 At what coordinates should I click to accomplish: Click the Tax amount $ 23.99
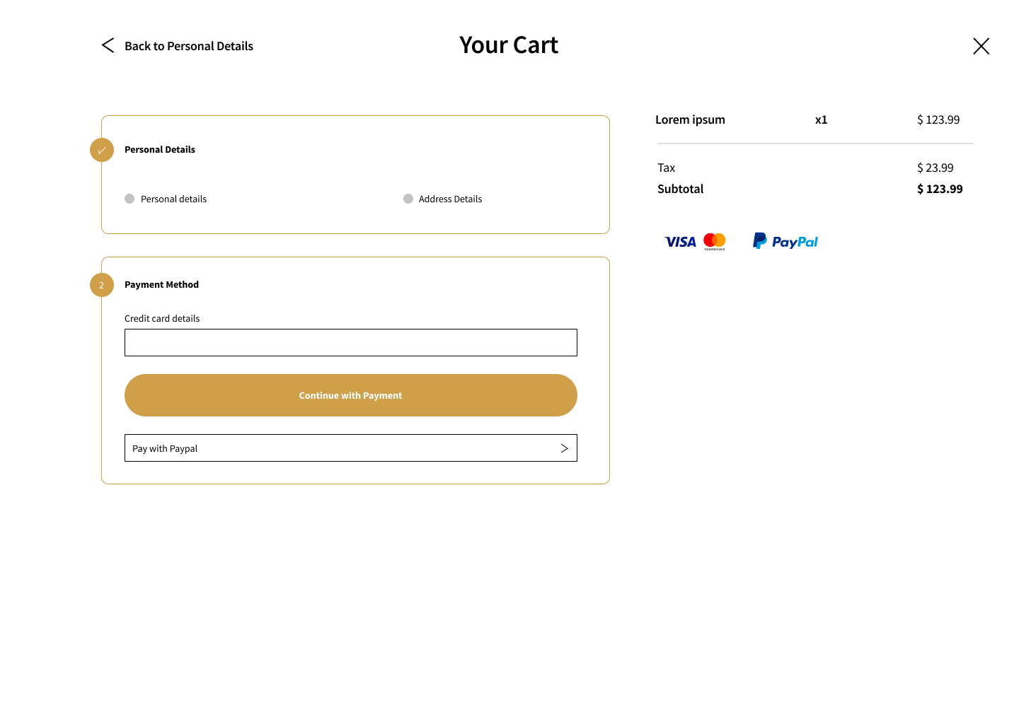click(935, 168)
